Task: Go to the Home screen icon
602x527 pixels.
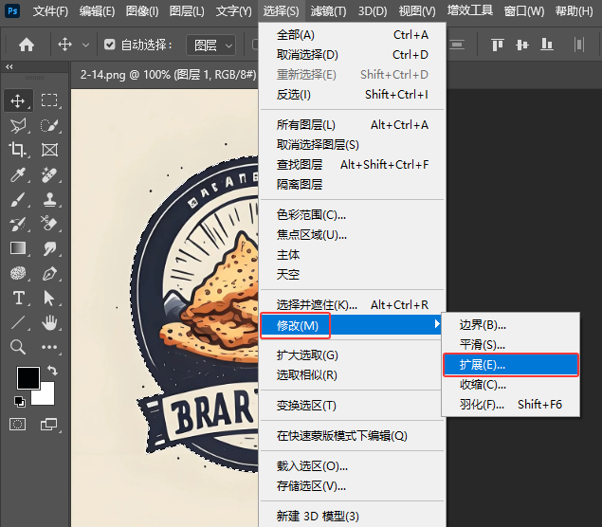Action: tap(27, 45)
